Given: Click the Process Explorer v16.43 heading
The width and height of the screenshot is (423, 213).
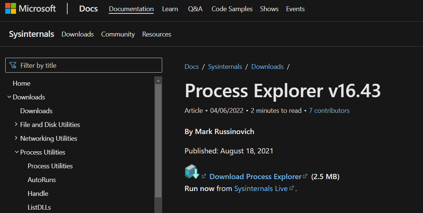Looking at the screenshot, I should coord(282,90).
